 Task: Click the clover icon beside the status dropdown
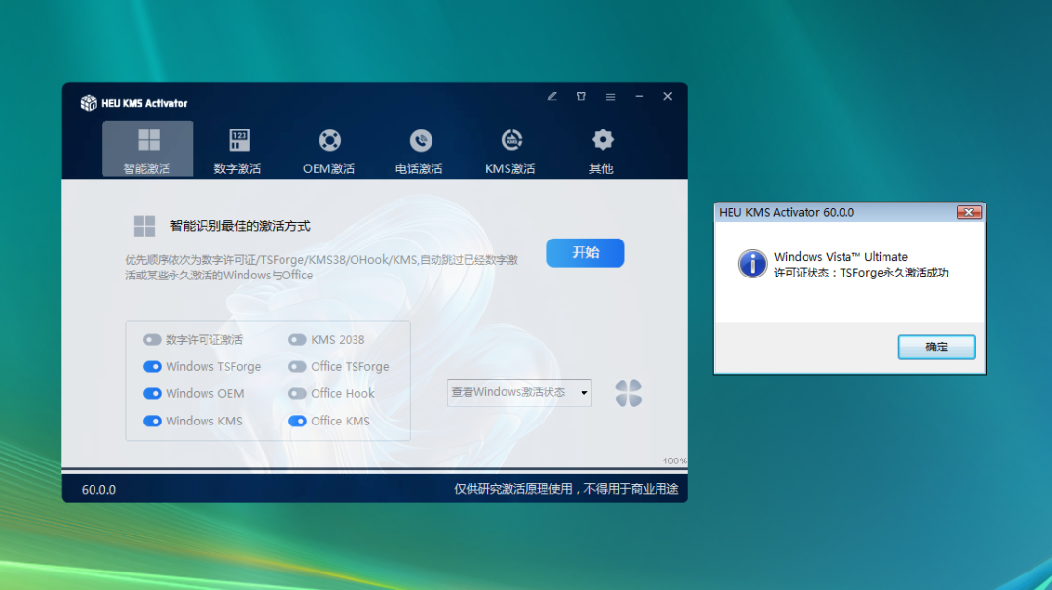pos(628,391)
